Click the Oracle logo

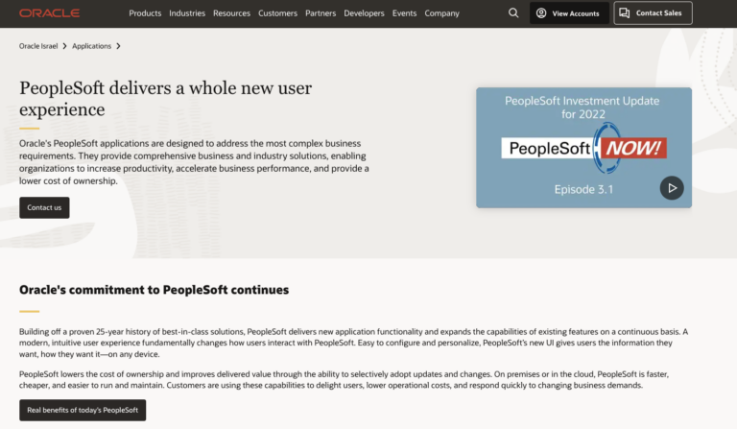(49, 13)
